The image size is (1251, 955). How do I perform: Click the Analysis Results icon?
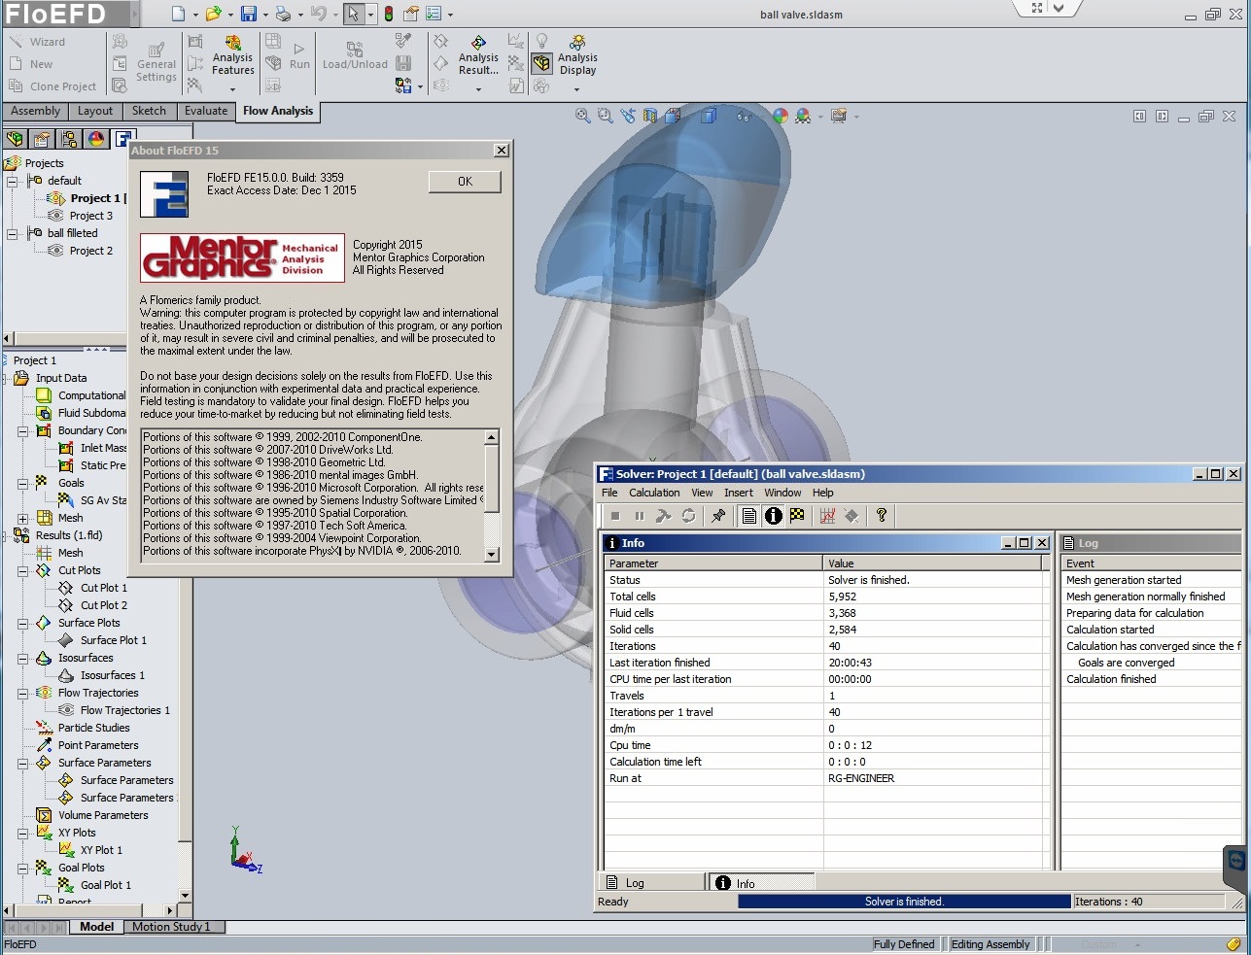pos(478,43)
